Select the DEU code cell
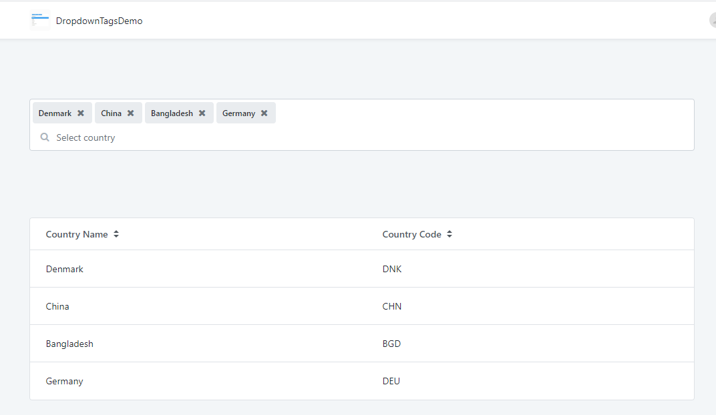The width and height of the screenshot is (716, 415). pos(391,381)
